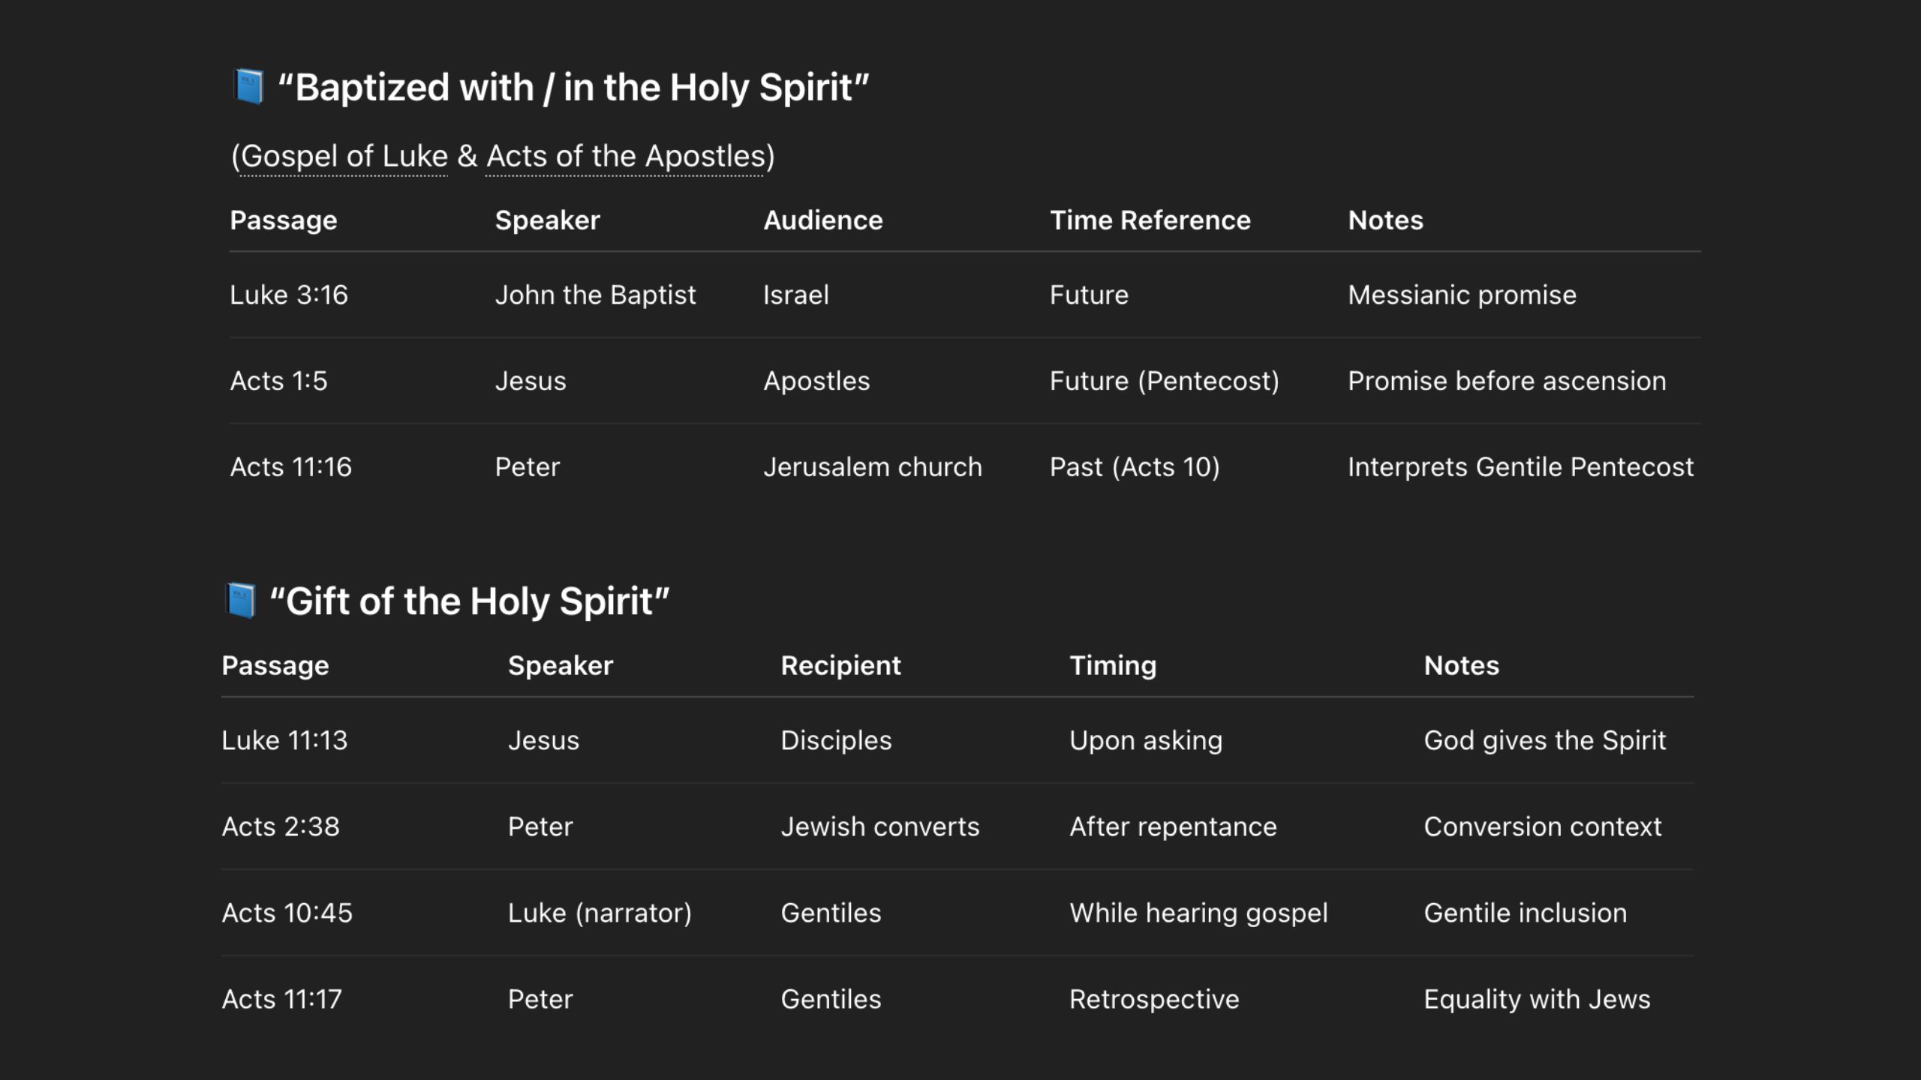The image size is (1921, 1080).
Task: Click the "After repentance" timing cell
Action: point(1172,827)
